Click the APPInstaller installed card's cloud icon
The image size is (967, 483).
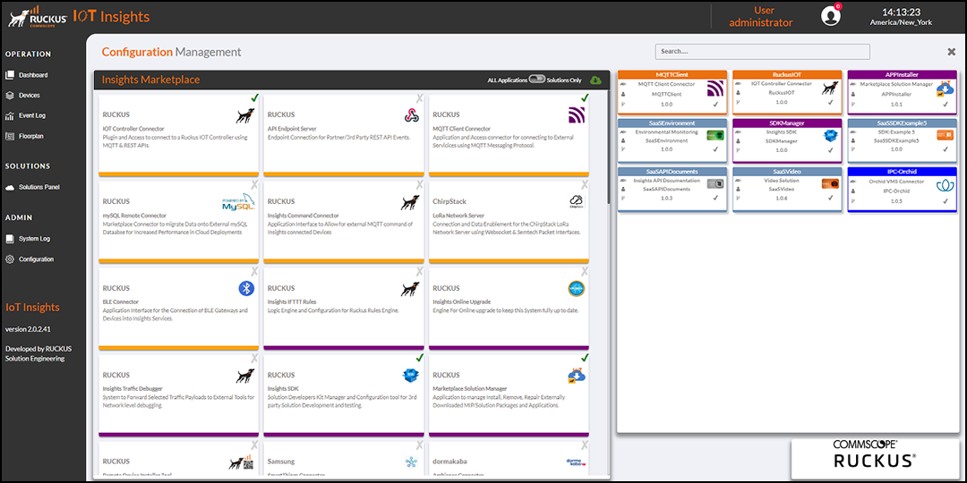pos(945,89)
